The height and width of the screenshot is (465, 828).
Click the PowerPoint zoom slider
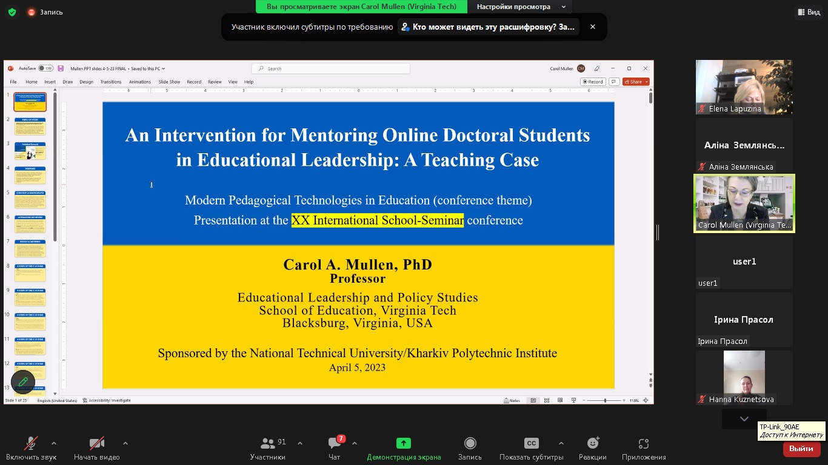(605, 400)
